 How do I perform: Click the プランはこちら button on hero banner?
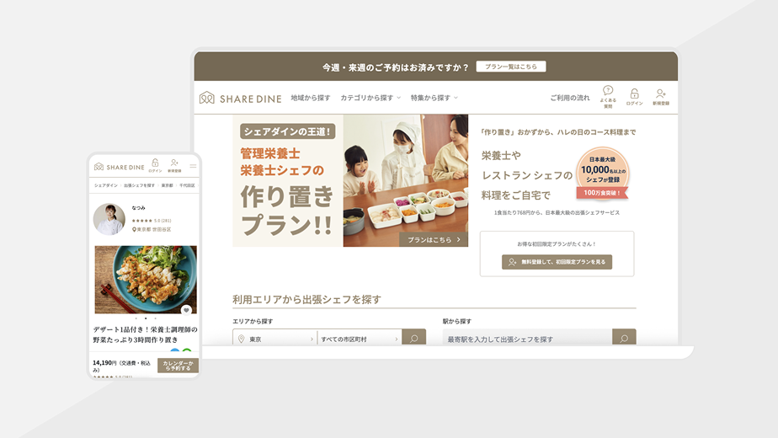click(434, 239)
